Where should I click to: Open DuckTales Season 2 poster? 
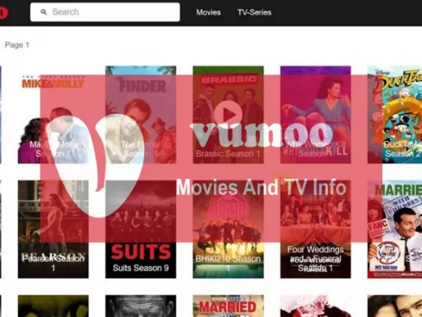point(395,115)
